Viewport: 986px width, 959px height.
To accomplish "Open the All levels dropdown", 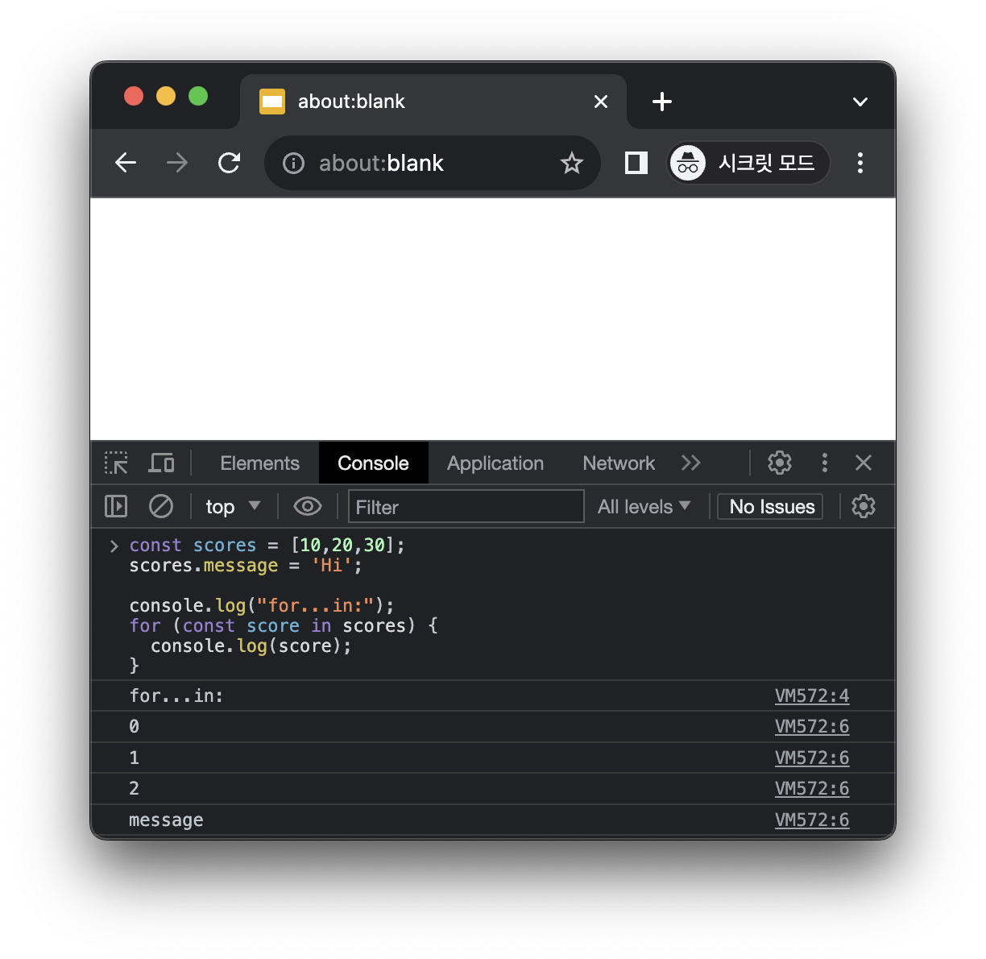I will 644,506.
